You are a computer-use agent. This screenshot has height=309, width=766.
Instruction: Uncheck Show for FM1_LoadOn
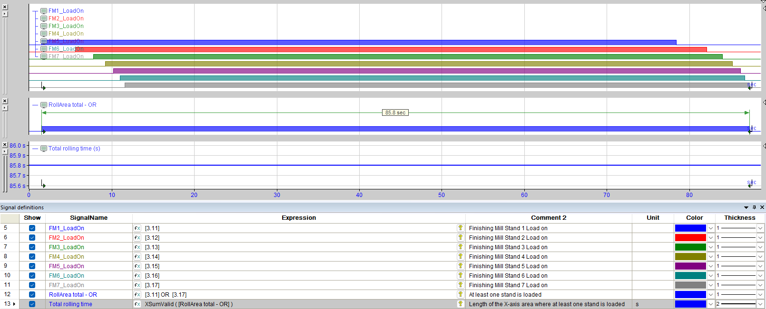[32, 228]
